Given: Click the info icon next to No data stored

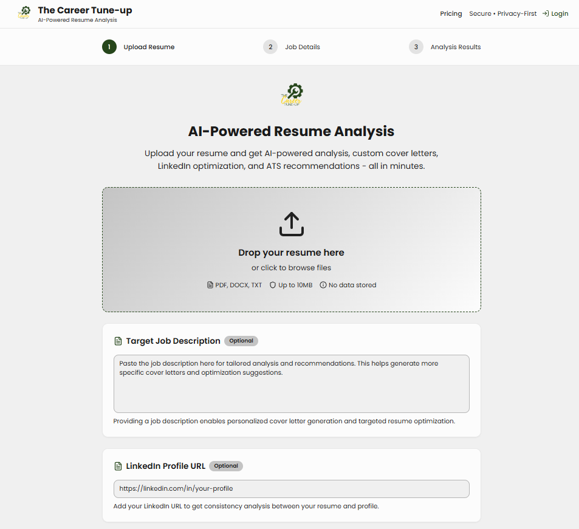Looking at the screenshot, I should [323, 285].
